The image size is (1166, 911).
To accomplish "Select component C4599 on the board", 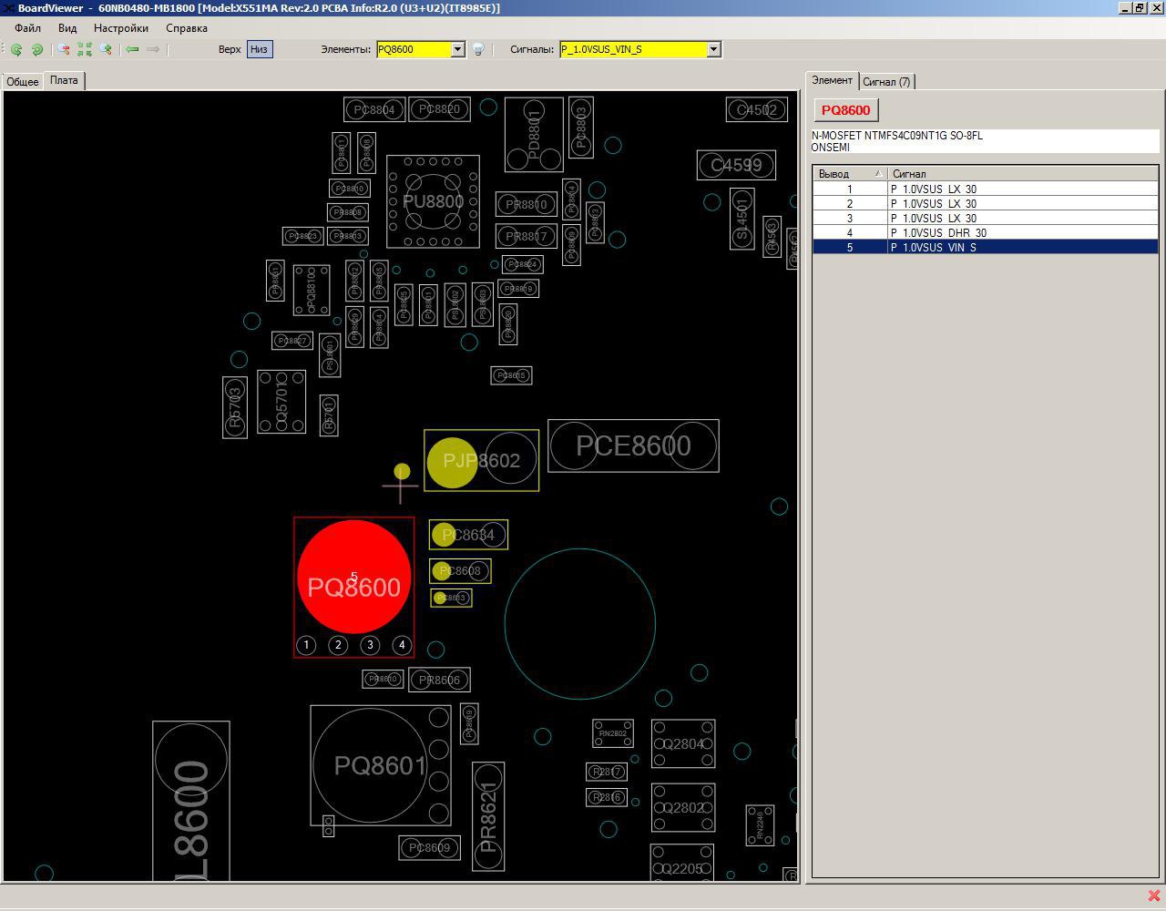I will coord(736,165).
